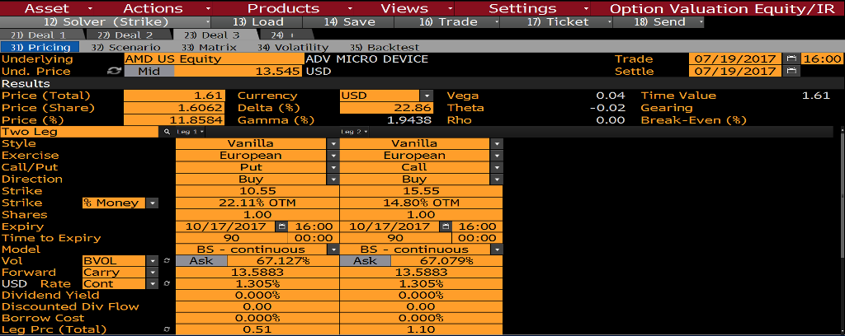Select the Pricing tab

[x=40, y=47]
